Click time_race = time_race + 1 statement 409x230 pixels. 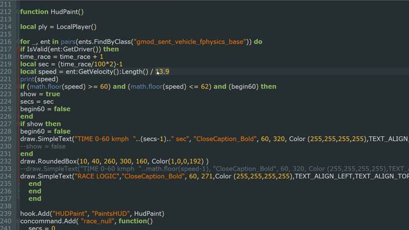tap(61, 57)
